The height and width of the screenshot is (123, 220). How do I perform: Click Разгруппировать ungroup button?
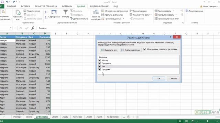(x=164, y=15)
